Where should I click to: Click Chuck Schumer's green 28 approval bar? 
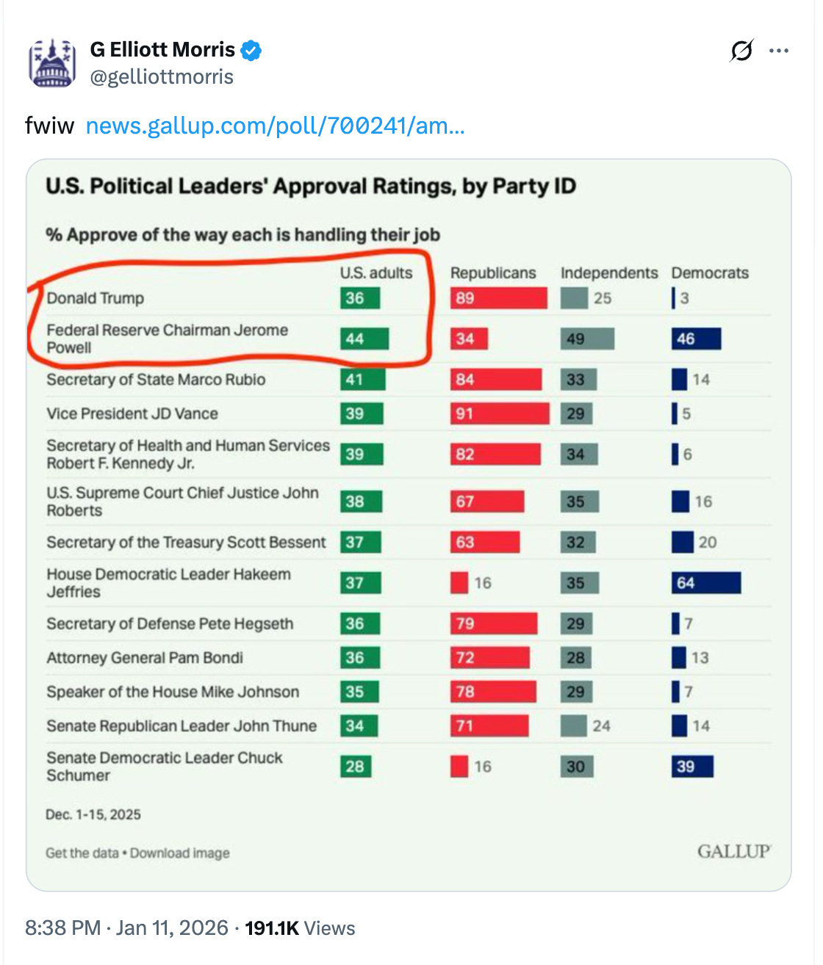[x=357, y=766]
